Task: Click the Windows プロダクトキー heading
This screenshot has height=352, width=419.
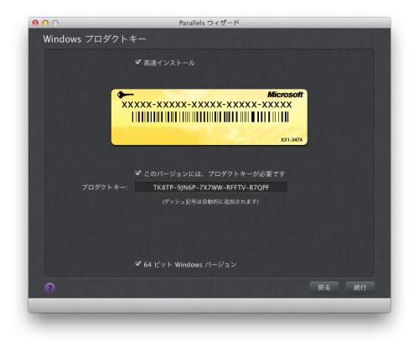Action: click(95, 39)
